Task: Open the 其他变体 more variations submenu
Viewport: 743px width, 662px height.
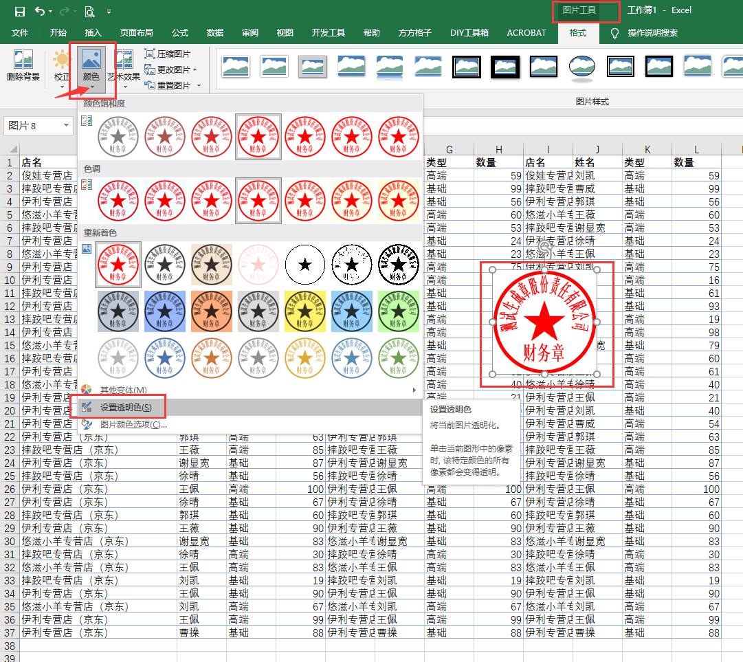Action: click(249, 390)
